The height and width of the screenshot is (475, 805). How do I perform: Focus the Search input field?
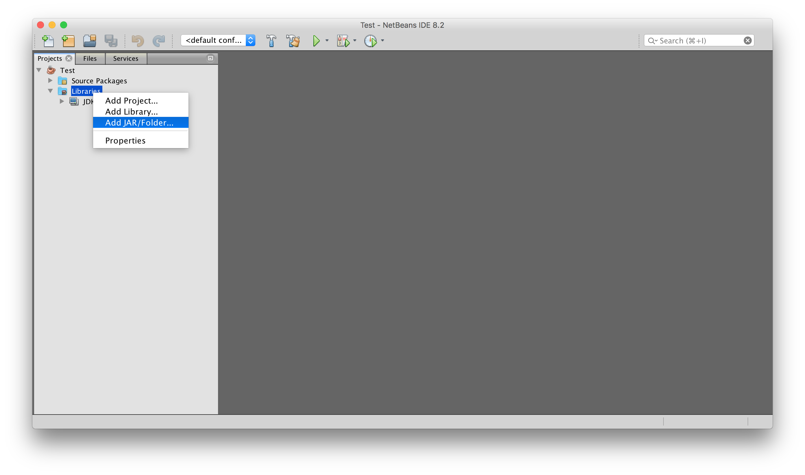tap(699, 40)
